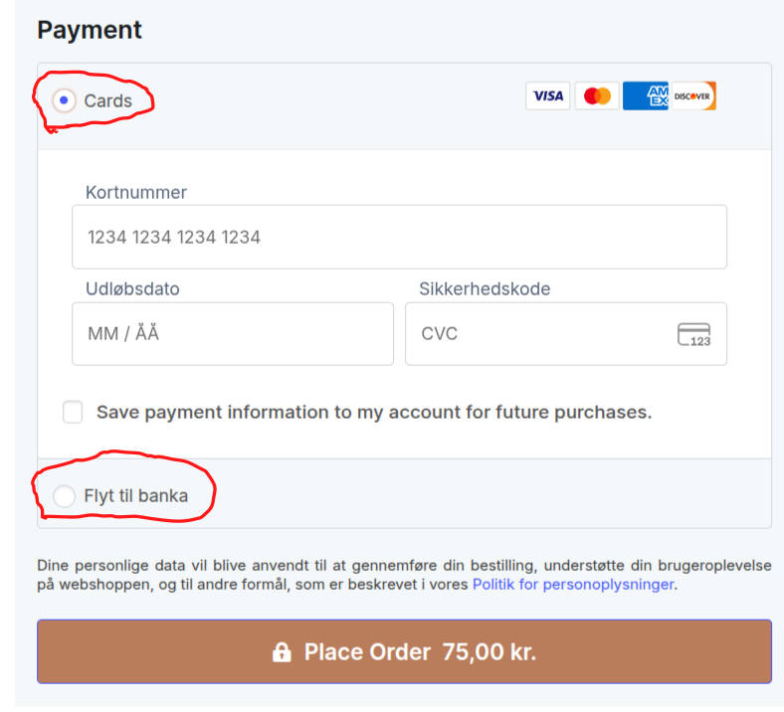Choose the Flyt til banka radio option
The width and height of the screenshot is (784, 712).
pyautogui.click(x=65, y=495)
